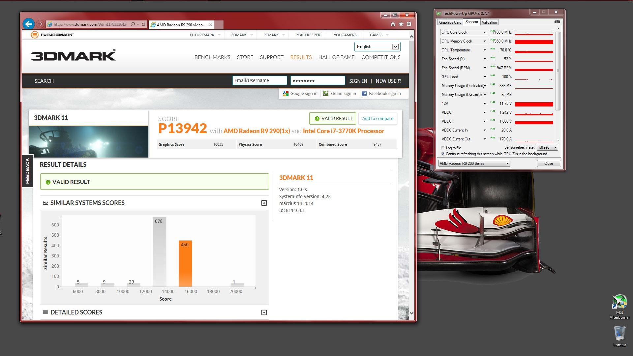Image resolution: width=633 pixels, height=356 pixels.
Task: Click the search magnifier in address bar
Action: [133, 24]
